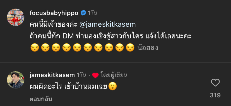Click the comment text ผมผิดอะไร เข้าบ้านผมเฉย
231x106 pixels.
point(68,87)
